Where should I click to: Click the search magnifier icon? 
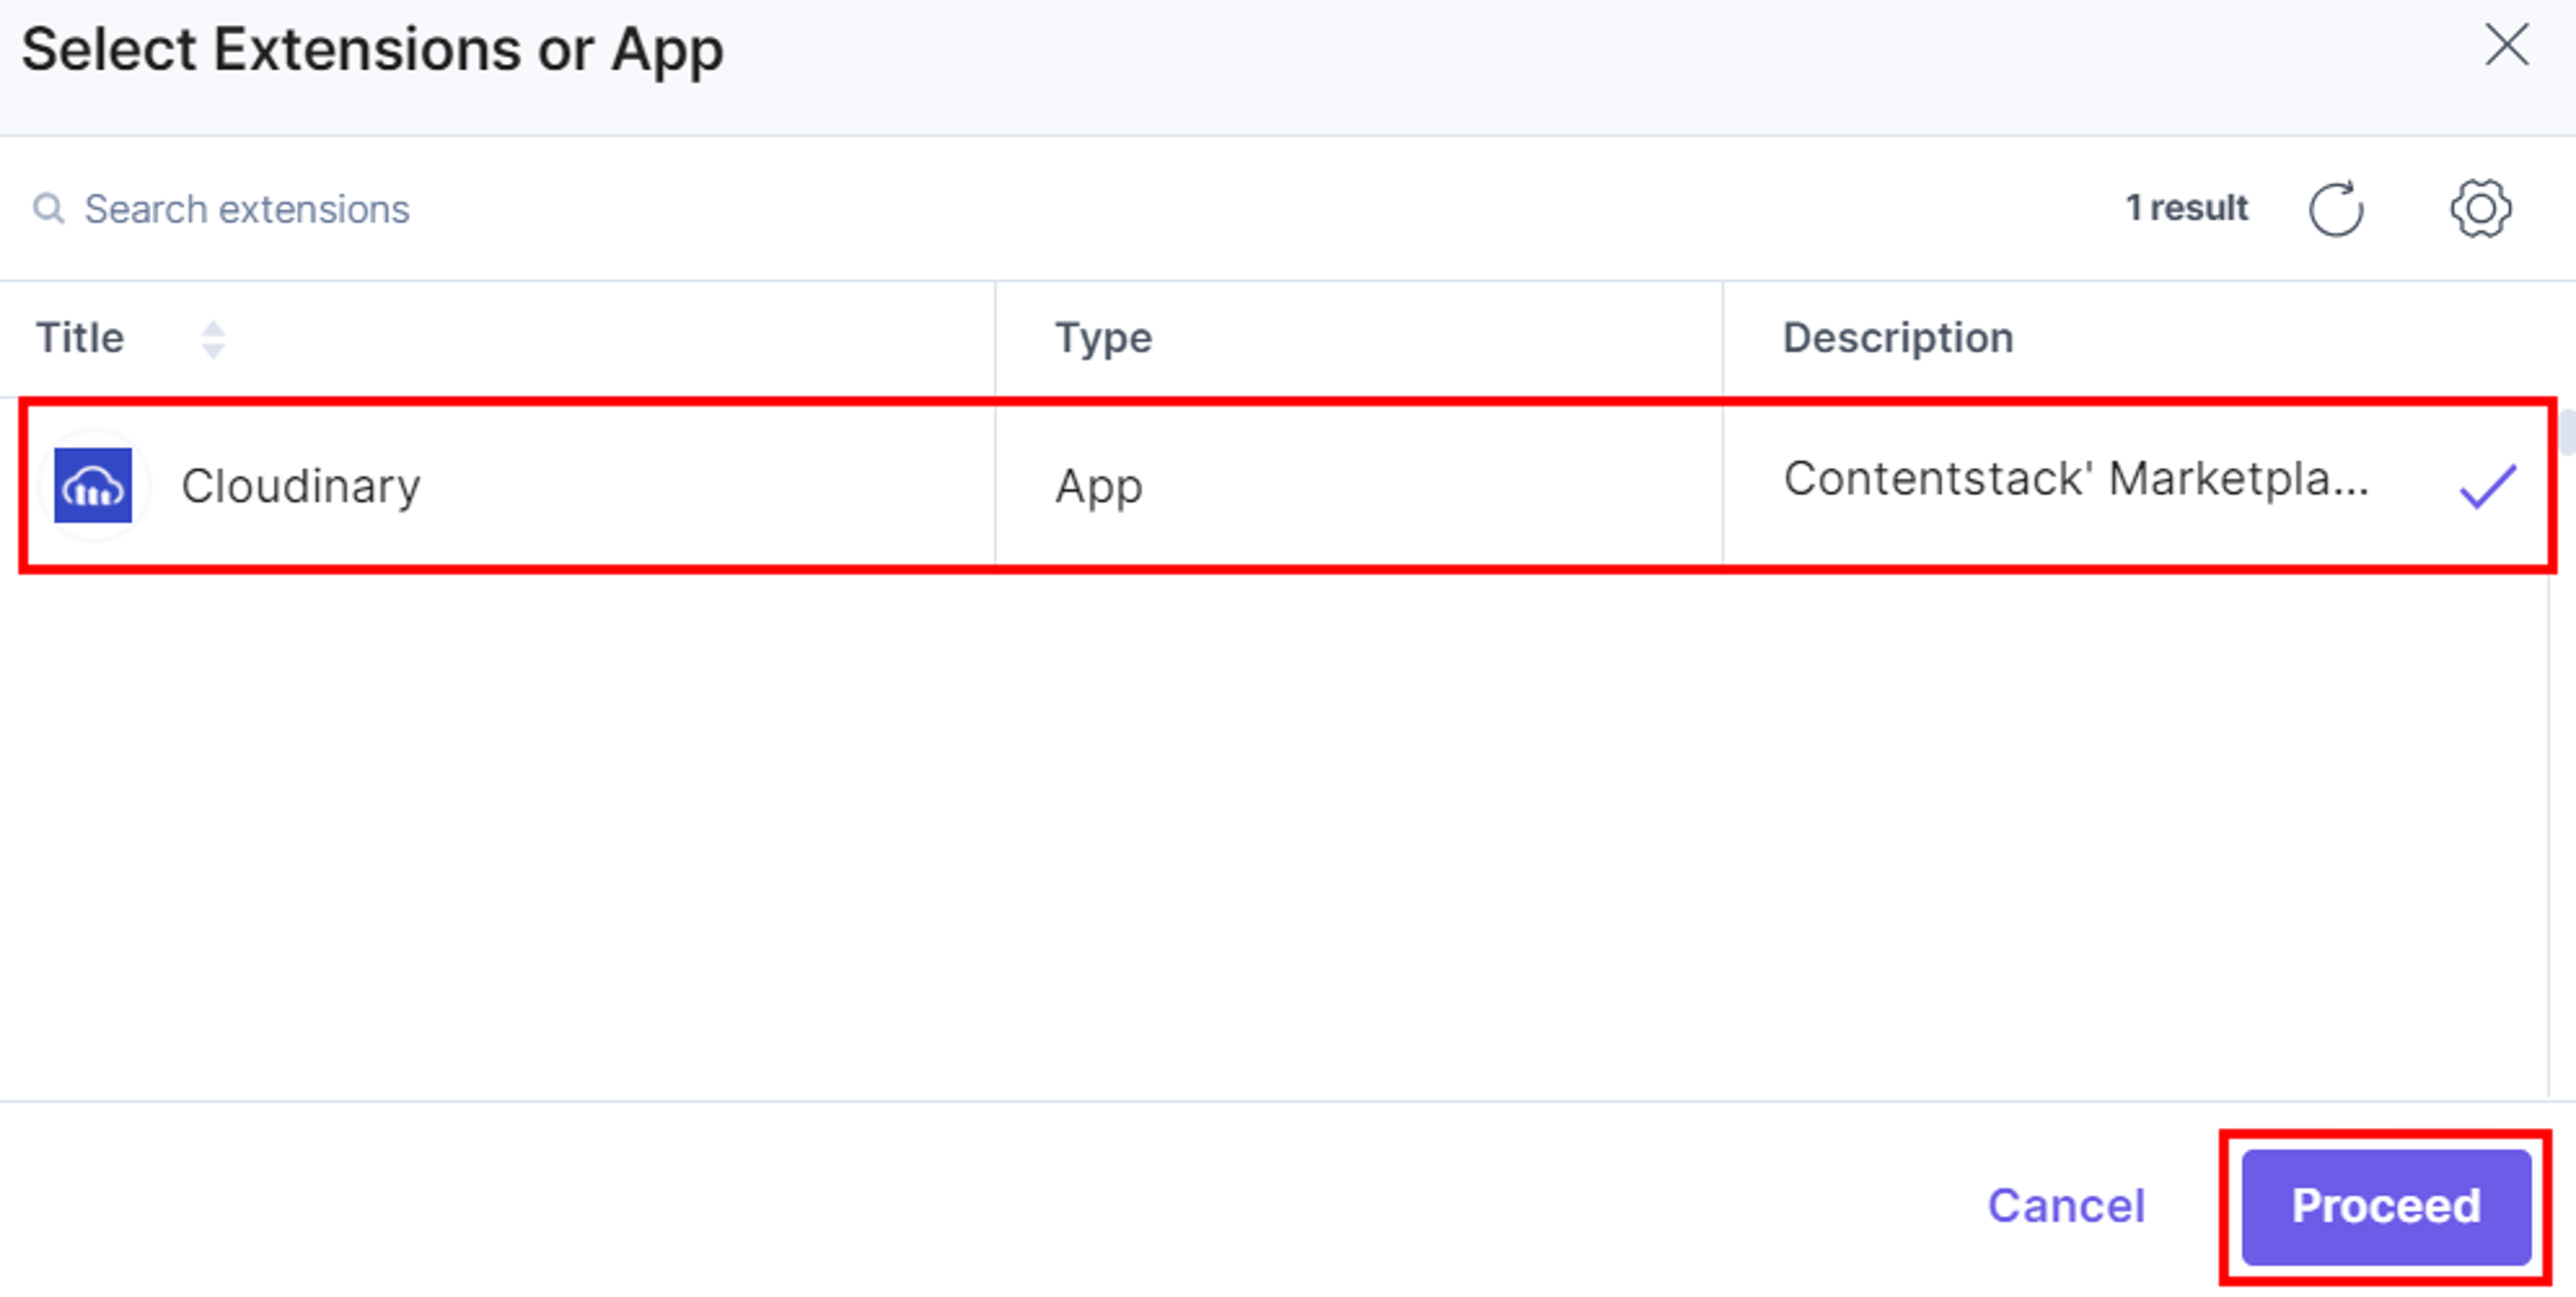48,209
